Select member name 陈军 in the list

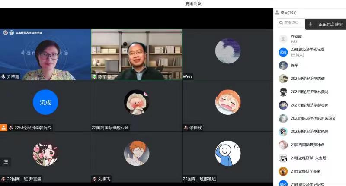295,65
